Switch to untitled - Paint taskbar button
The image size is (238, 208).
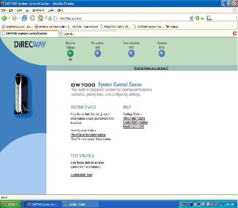tap(80, 204)
